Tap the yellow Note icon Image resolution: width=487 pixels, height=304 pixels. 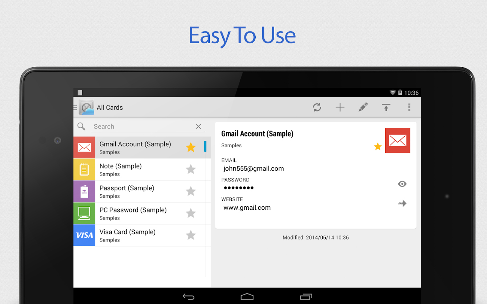[84, 169]
